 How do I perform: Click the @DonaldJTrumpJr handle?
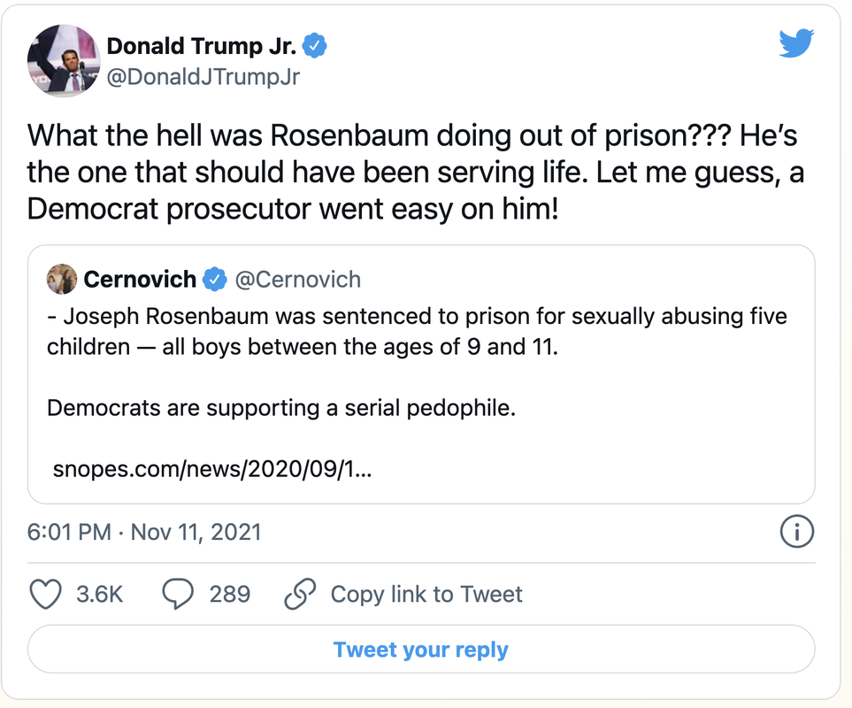coord(203,77)
